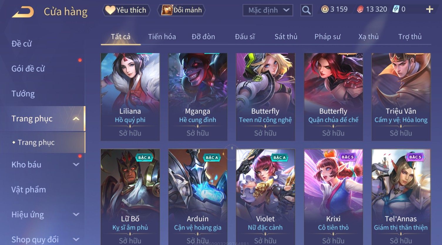Image resolution: width=442 pixels, height=245 pixels.
Task: Open Krixi Cô tiên thỏ skin card
Action: coord(333,196)
